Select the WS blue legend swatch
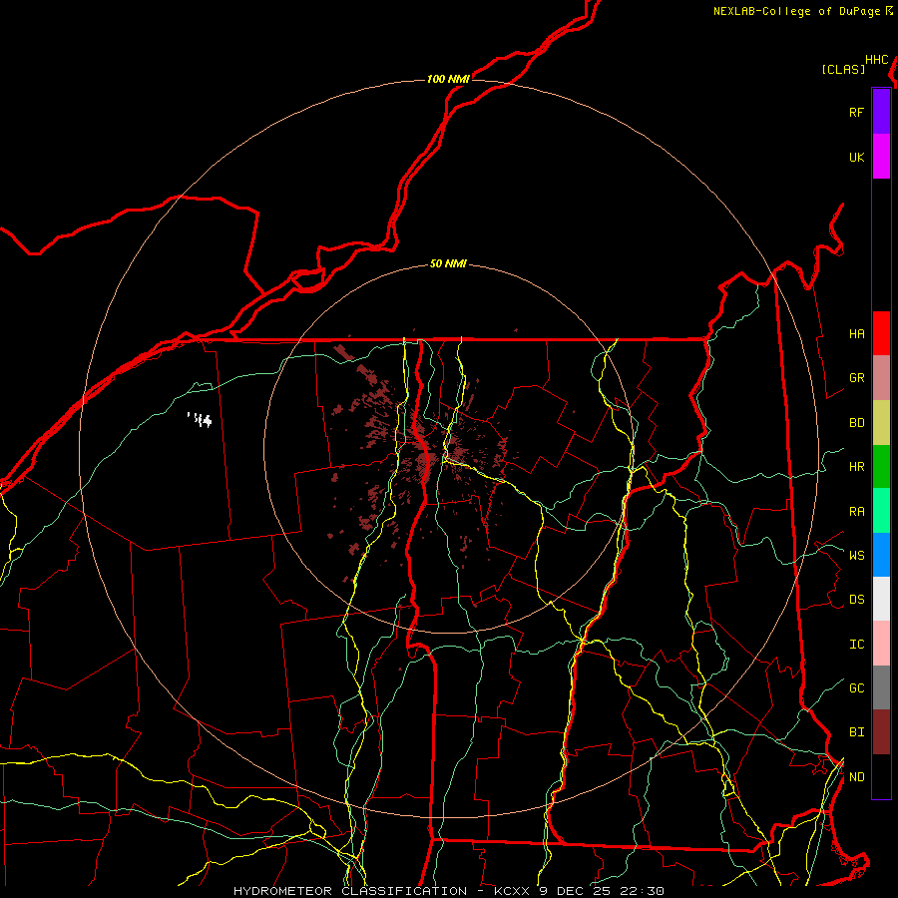Screen dimensions: 898x898 tap(881, 555)
